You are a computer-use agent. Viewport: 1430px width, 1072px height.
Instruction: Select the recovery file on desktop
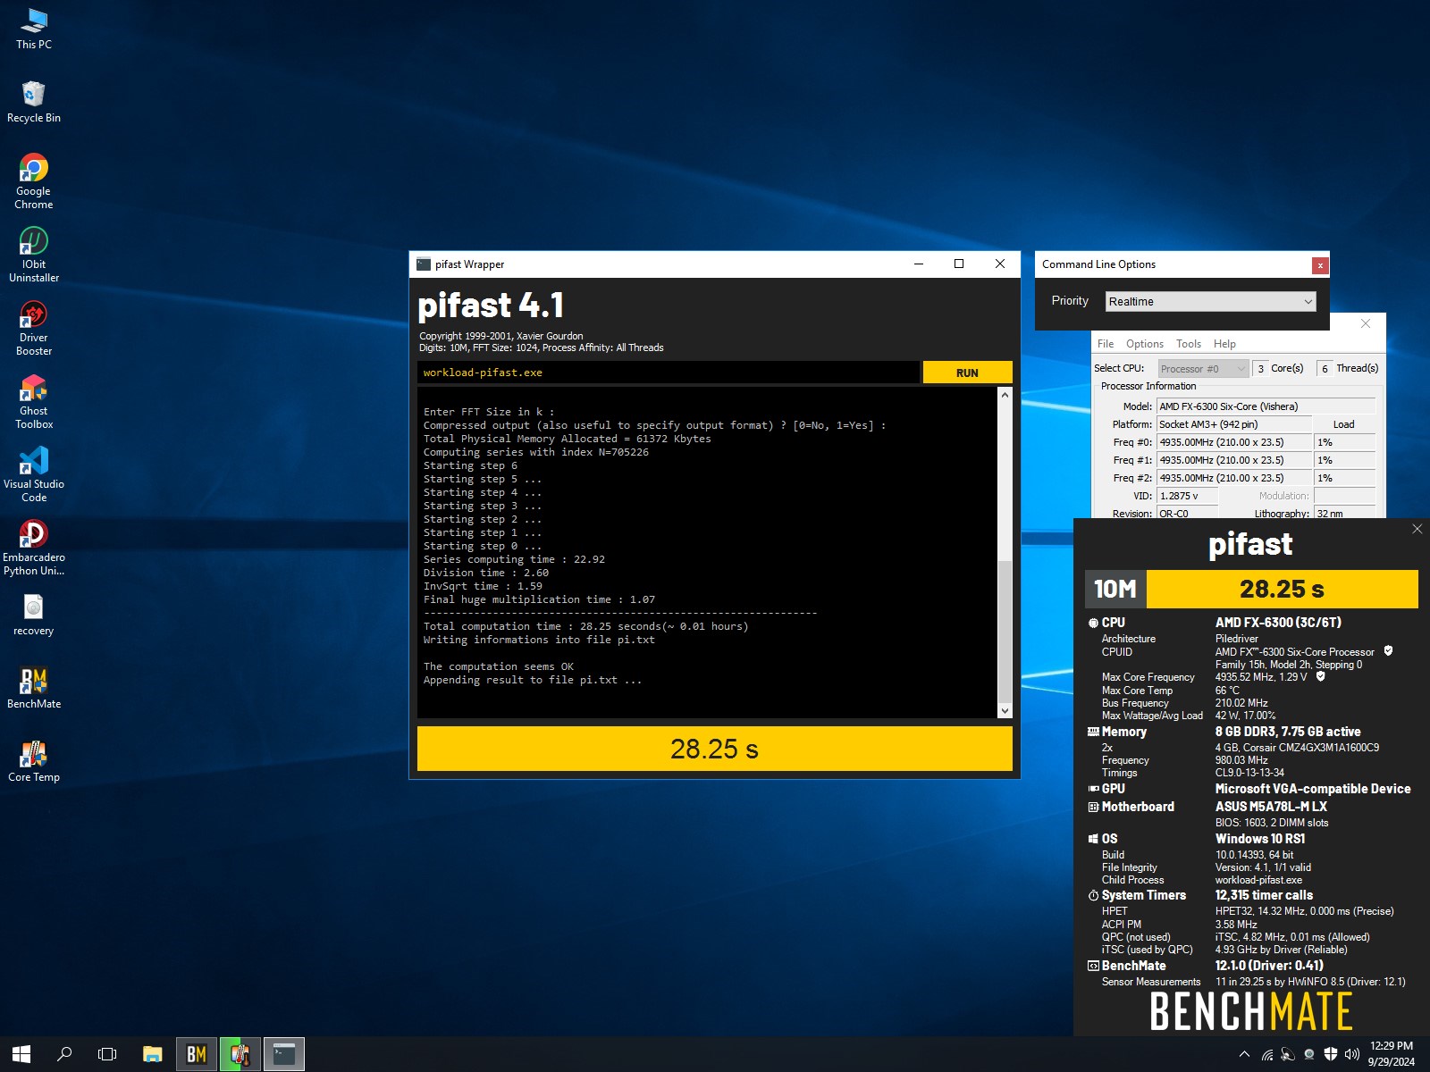[x=34, y=615]
